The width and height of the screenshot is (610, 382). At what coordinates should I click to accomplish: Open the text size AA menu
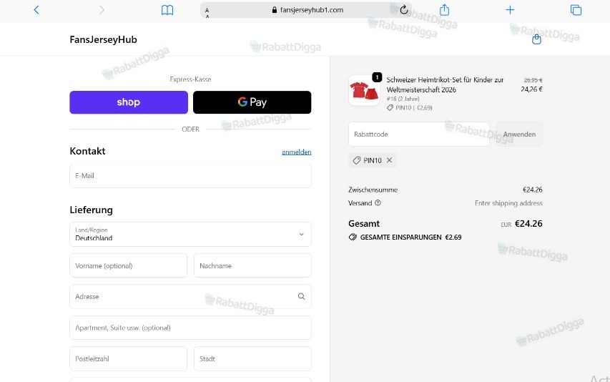(x=207, y=11)
